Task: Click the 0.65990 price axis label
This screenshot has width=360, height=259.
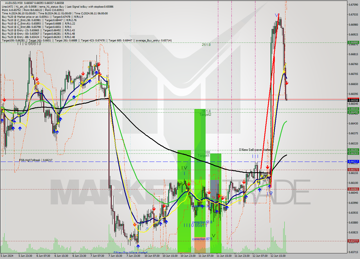Action: pyautogui.click(x=353, y=203)
